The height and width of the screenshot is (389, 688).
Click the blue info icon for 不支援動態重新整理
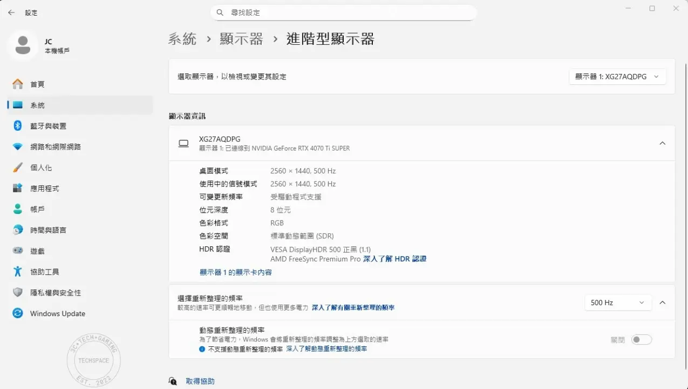point(202,349)
